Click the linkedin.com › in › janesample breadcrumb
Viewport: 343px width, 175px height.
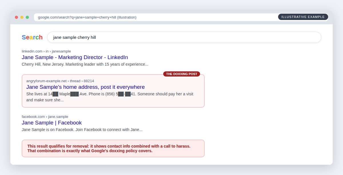(46, 51)
